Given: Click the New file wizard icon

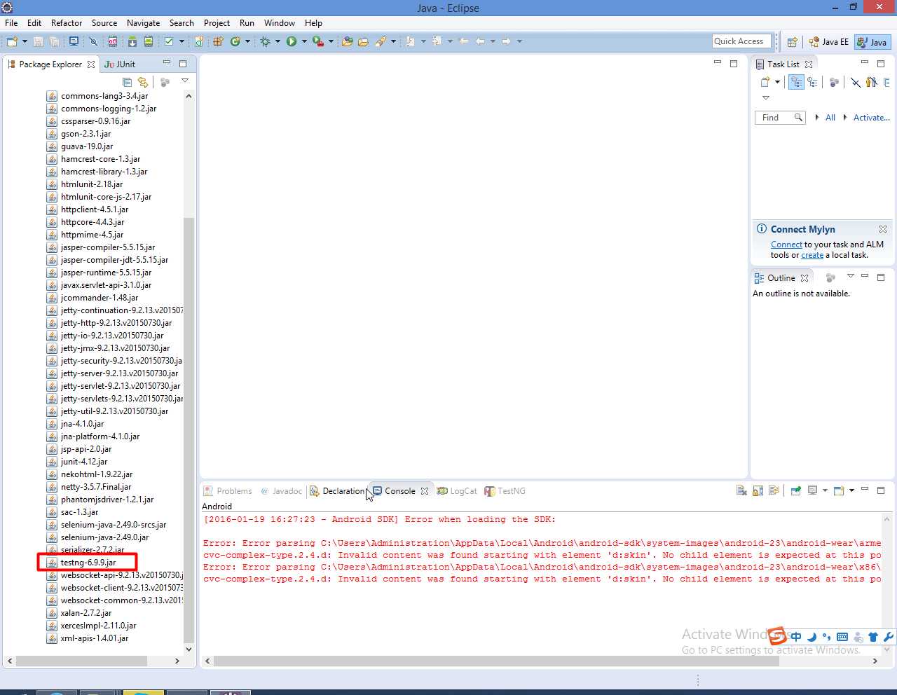Looking at the screenshot, I should pyautogui.click(x=13, y=41).
